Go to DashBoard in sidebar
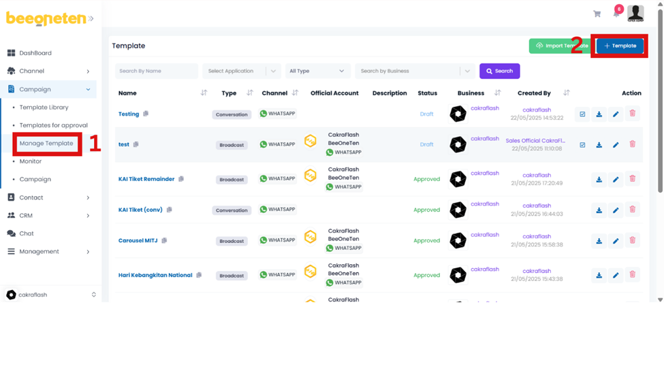The width and height of the screenshot is (664, 373). [35, 53]
